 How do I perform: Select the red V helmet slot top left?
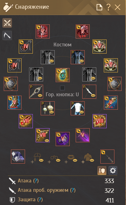(x=43, y=32)
